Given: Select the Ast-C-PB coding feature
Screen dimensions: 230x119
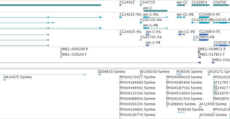Looking at the screenshot, I should point(147,45).
